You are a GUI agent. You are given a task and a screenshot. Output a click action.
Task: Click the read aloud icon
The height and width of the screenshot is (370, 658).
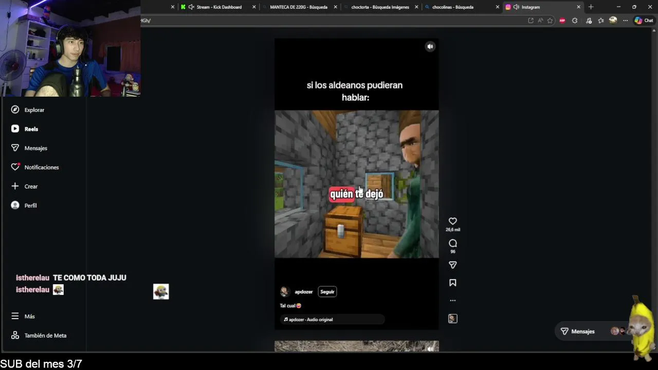[540, 21]
